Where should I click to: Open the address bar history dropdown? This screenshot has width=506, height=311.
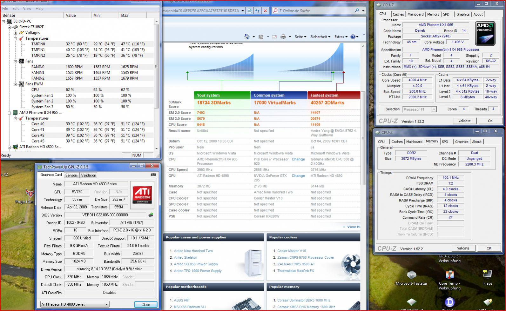243,10
